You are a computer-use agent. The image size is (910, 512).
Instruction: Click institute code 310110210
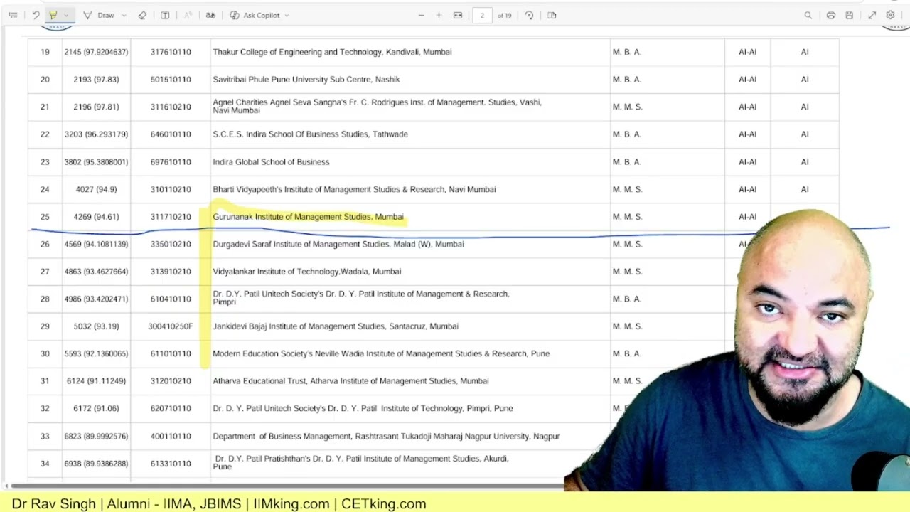[171, 189]
